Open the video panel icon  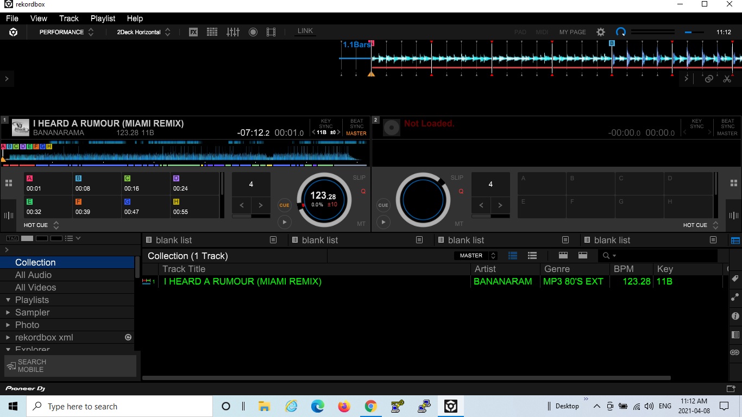coord(271,32)
